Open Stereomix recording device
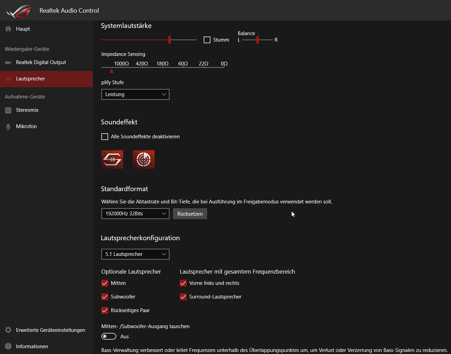This screenshot has width=451, height=354. click(46, 110)
